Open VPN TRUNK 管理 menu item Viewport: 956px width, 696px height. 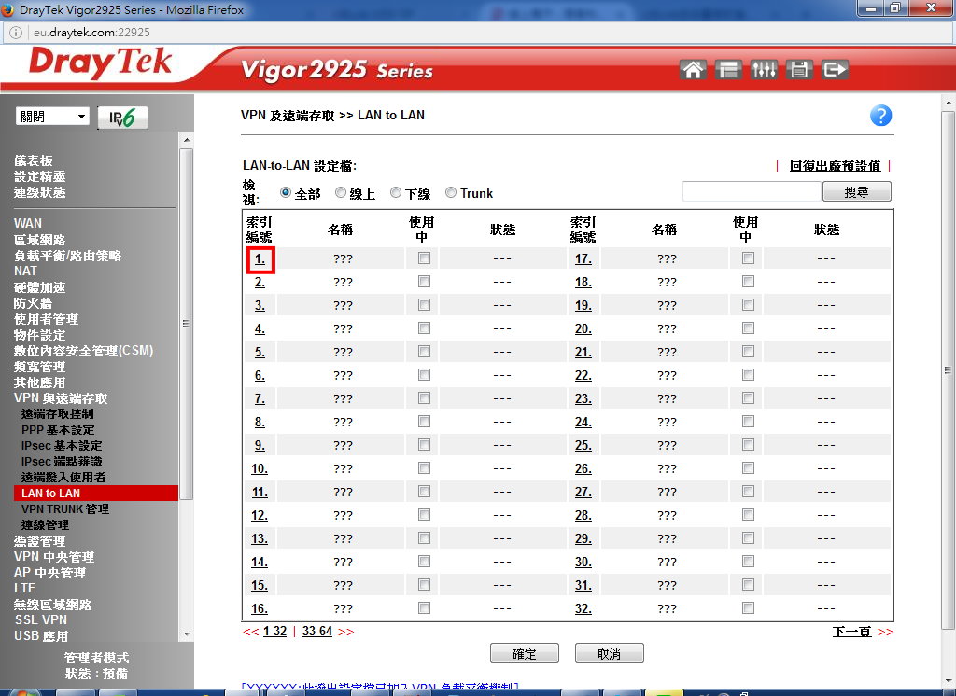pos(65,509)
